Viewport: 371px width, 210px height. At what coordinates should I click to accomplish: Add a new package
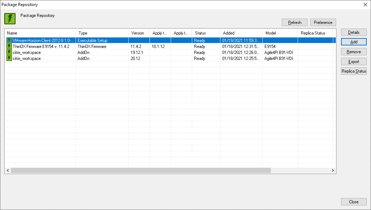tap(354, 42)
